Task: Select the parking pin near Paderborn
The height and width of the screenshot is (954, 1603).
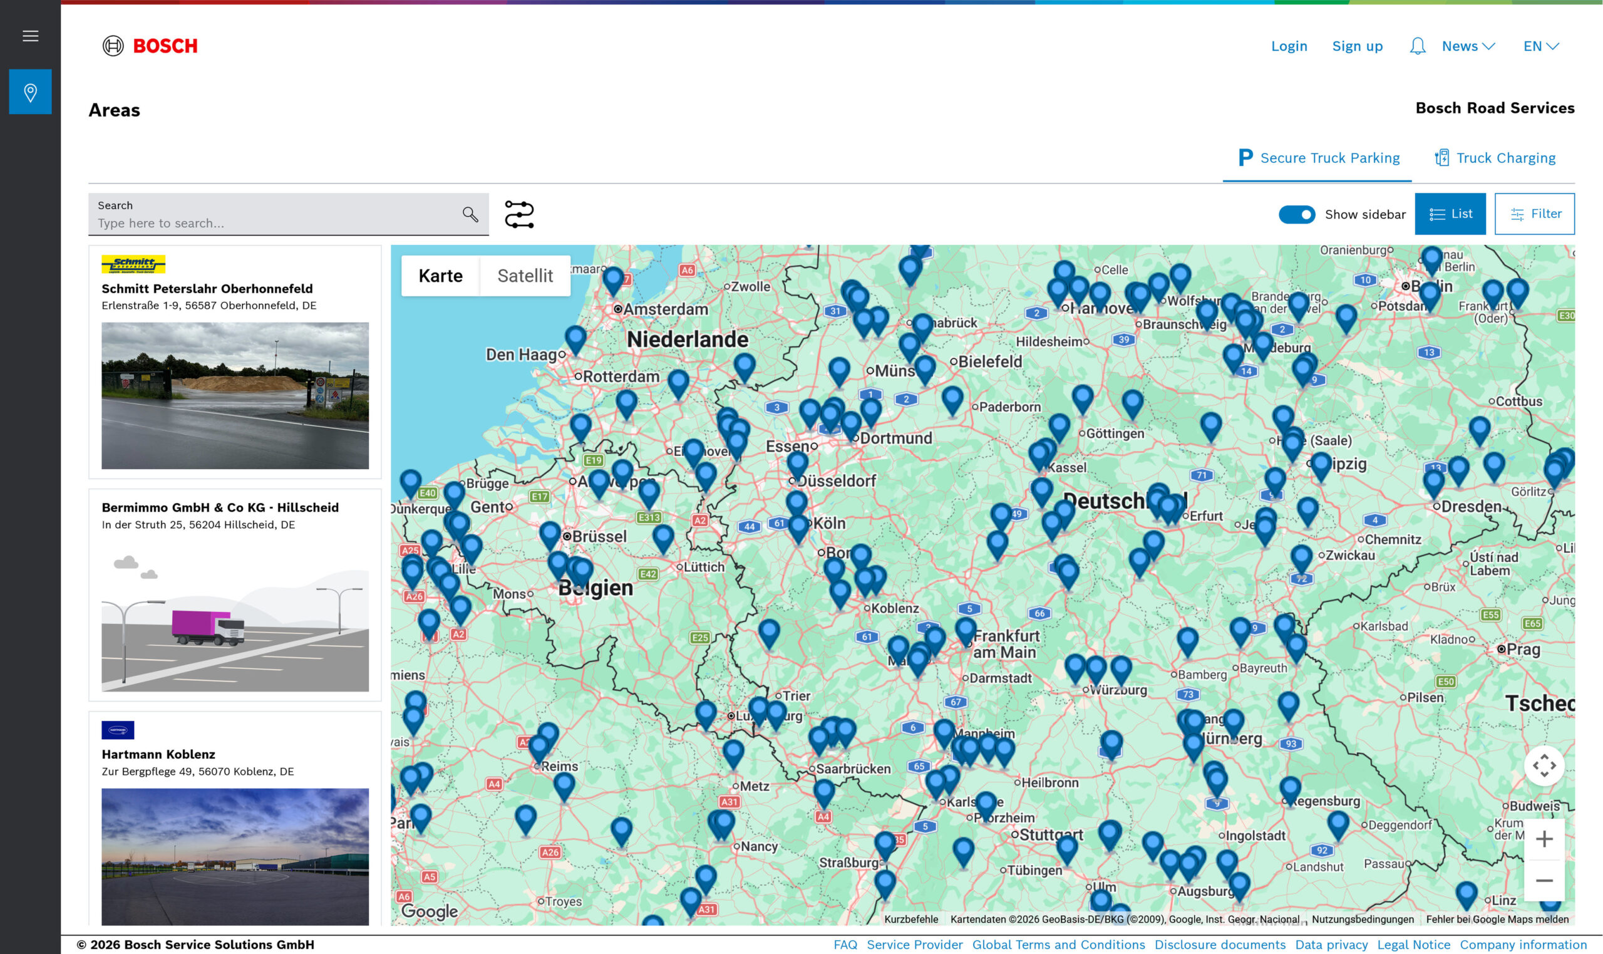Action: (x=952, y=401)
